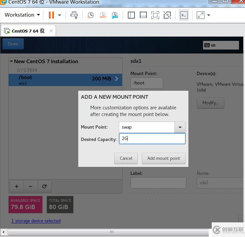Revert VM to previous snapshot
Screen dimensions: 245x237
tap(103, 15)
